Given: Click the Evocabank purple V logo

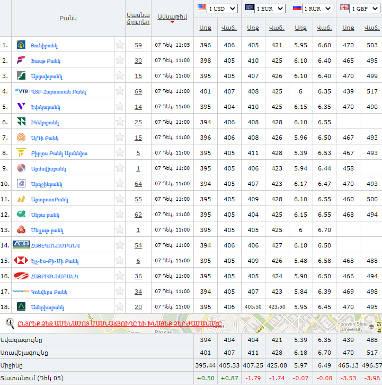Looking at the screenshot, I should 21,106.
